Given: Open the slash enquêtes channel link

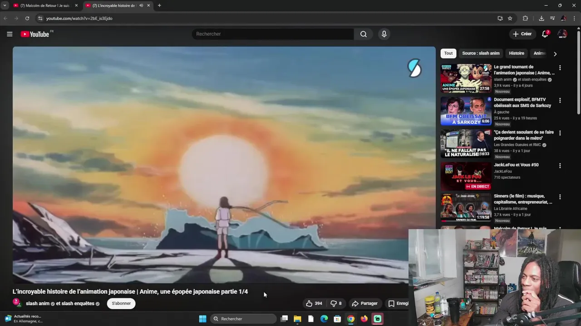Looking at the screenshot, I should click(78, 303).
